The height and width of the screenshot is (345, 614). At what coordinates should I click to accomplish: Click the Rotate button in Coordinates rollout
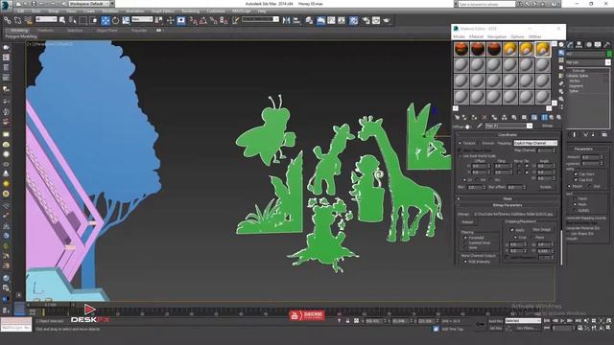(546, 187)
